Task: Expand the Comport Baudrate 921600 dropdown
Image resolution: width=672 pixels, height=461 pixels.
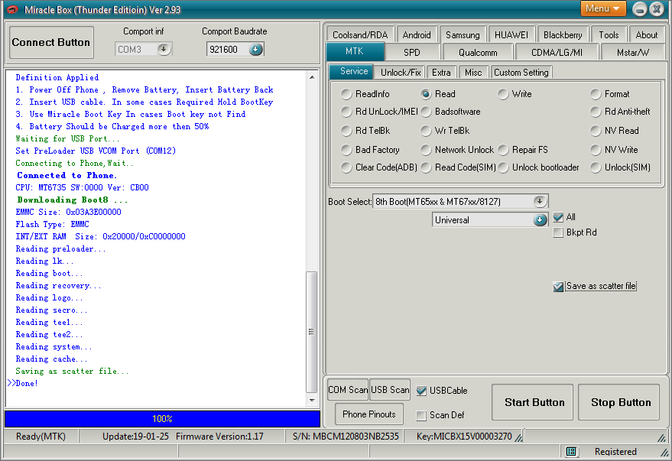Action: click(255, 49)
